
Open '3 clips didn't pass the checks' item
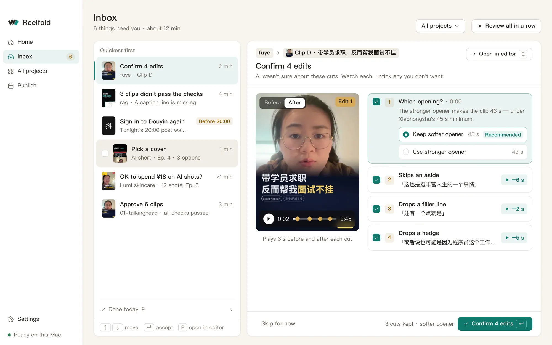tap(167, 98)
